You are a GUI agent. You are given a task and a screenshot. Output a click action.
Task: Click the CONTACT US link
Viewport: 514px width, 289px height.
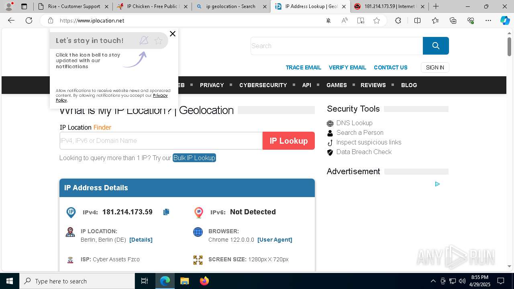[391, 67]
